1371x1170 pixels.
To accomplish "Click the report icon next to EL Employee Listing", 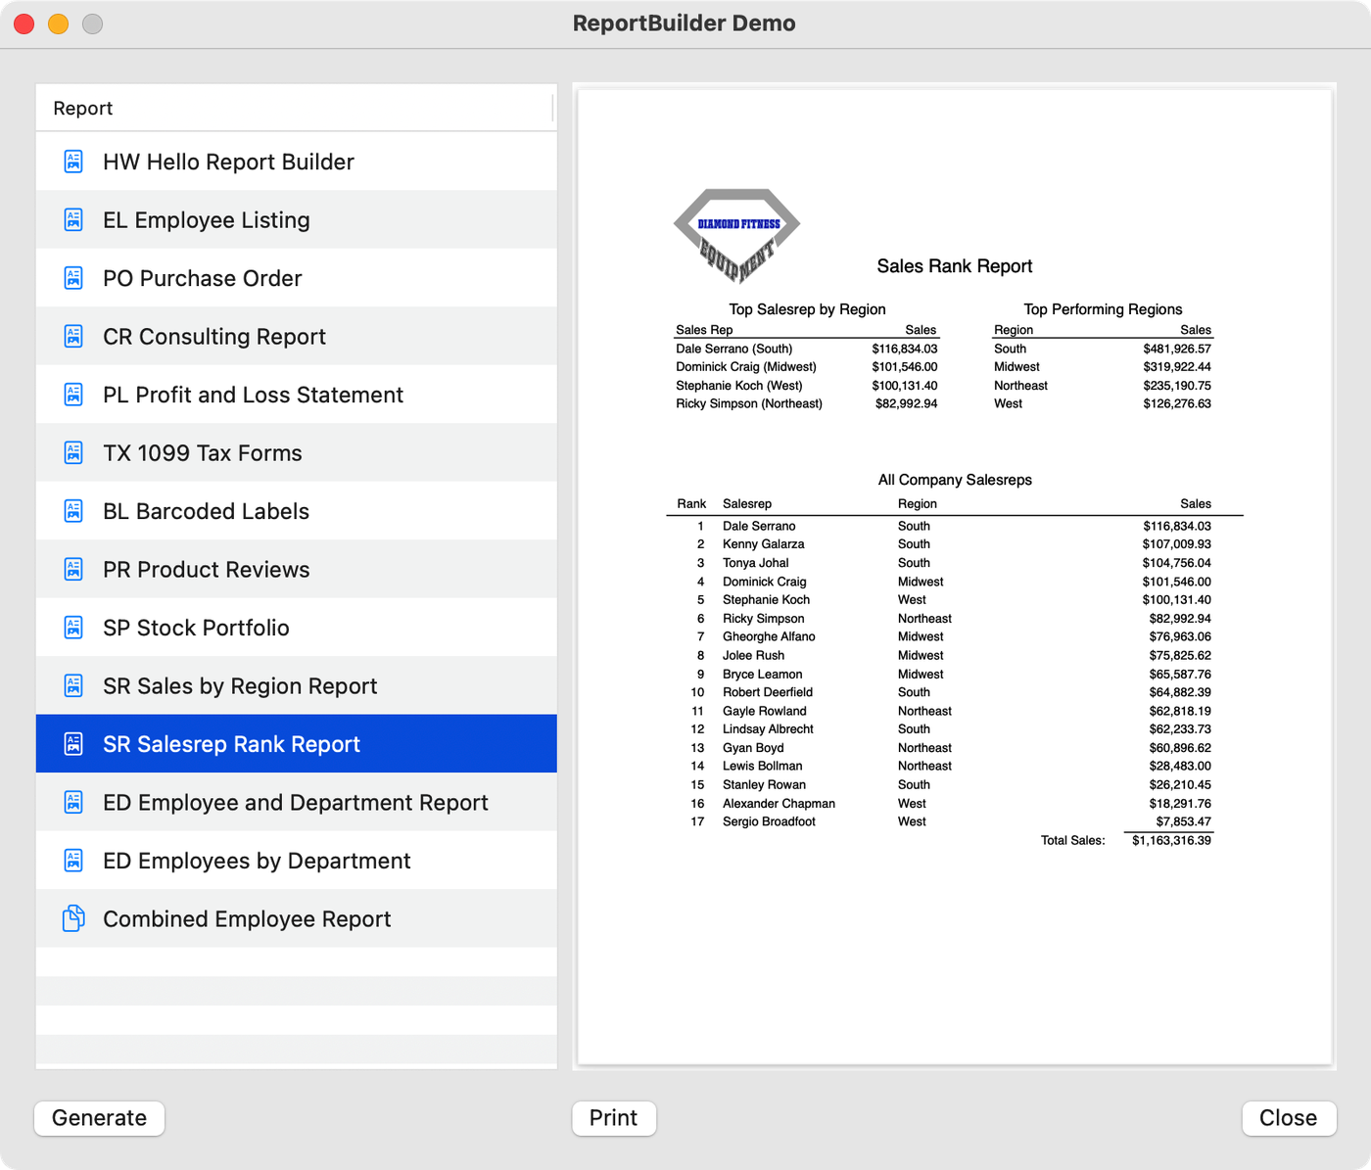I will click(73, 220).
